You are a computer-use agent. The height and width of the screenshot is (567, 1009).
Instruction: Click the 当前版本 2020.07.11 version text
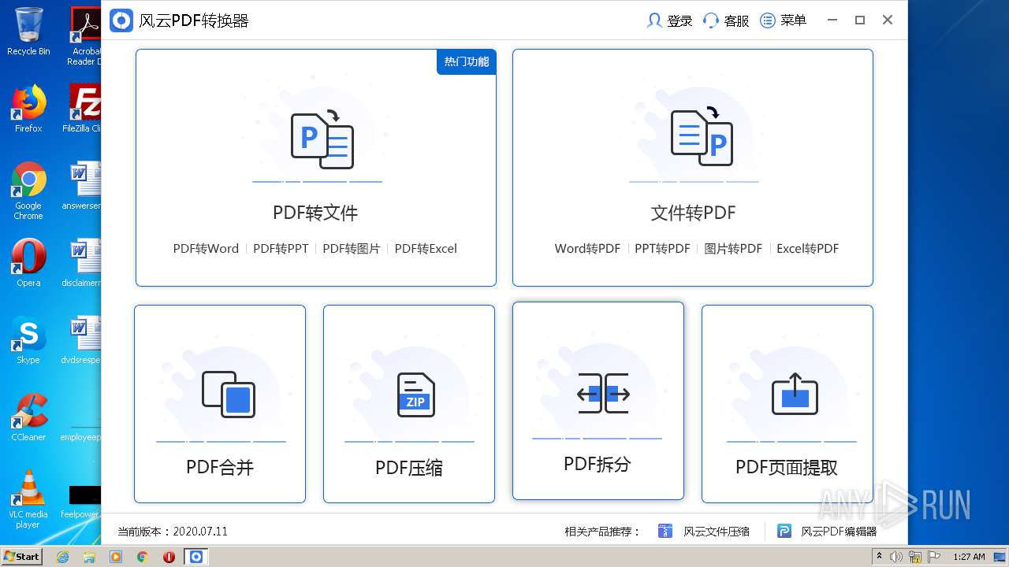point(173,532)
